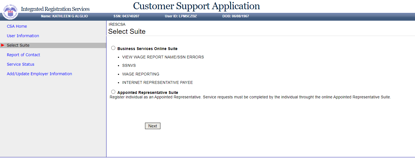
Task: Click the VIEW WAGE REPORT NAME/SSN ERRORS text
Action: pyautogui.click(x=163, y=57)
